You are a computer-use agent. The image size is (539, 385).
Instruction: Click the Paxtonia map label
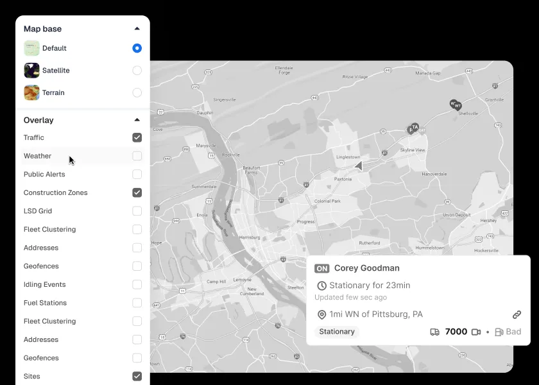343,179
